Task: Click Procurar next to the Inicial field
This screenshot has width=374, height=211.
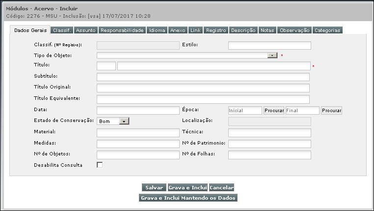Action: pyautogui.click(x=274, y=111)
